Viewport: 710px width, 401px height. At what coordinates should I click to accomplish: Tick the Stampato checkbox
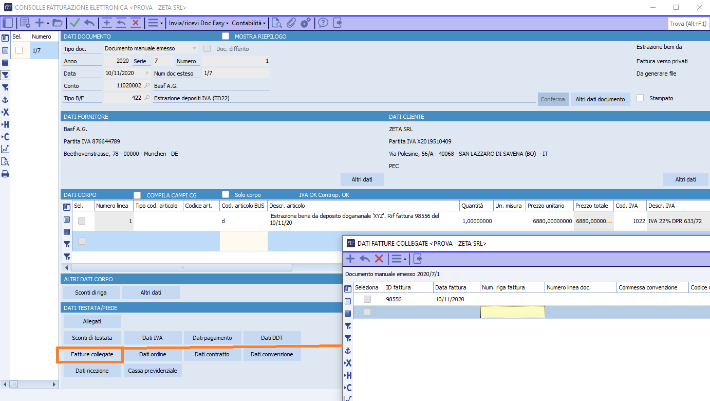coord(640,98)
